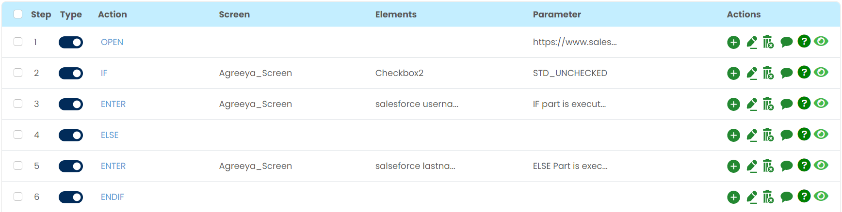Disable the toggle switch for step 1
The image size is (842, 212).
point(71,43)
